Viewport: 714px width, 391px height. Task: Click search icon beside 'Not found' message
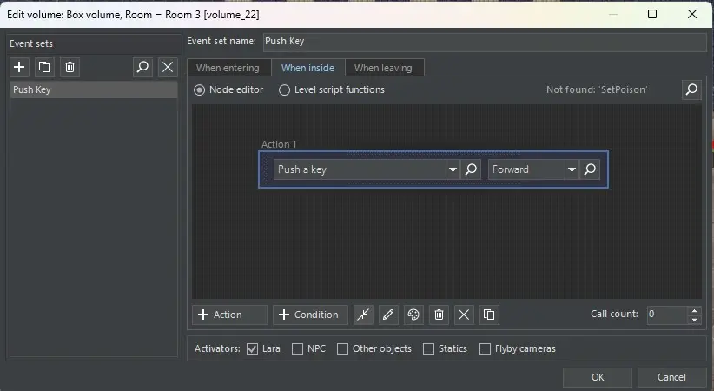(691, 89)
